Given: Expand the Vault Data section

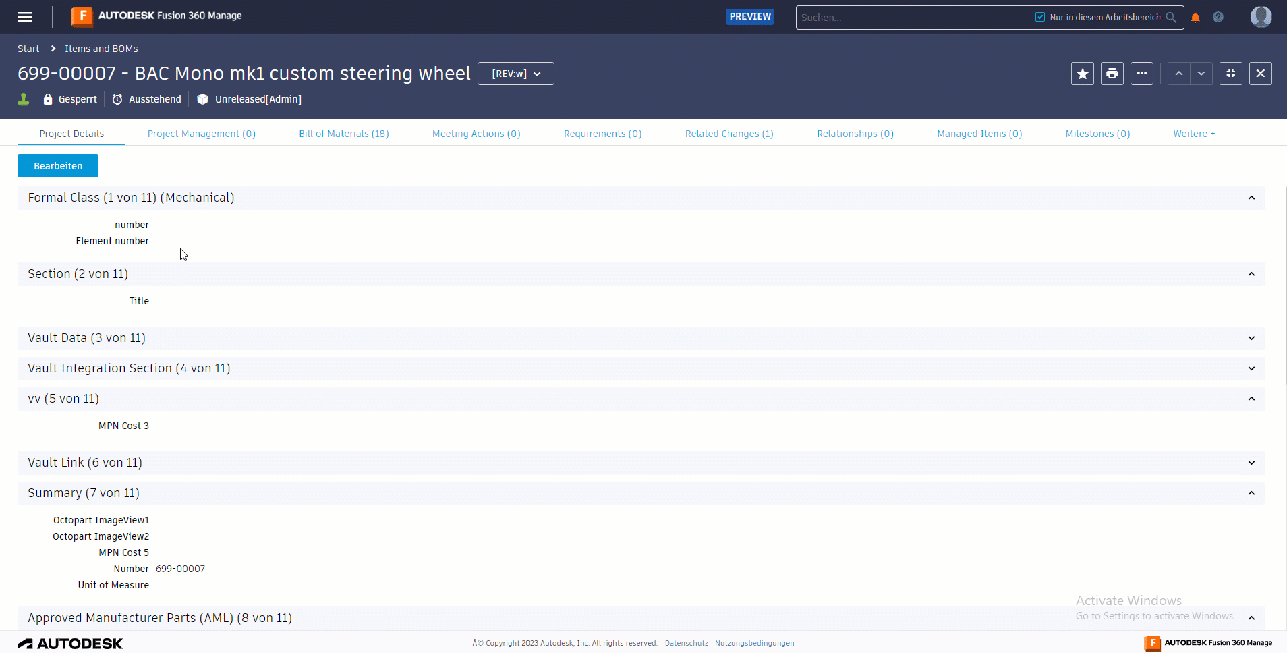Looking at the screenshot, I should (x=1251, y=338).
